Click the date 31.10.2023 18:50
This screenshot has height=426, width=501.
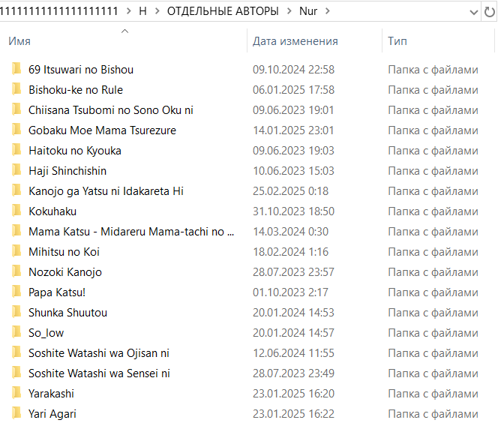(x=293, y=211)
